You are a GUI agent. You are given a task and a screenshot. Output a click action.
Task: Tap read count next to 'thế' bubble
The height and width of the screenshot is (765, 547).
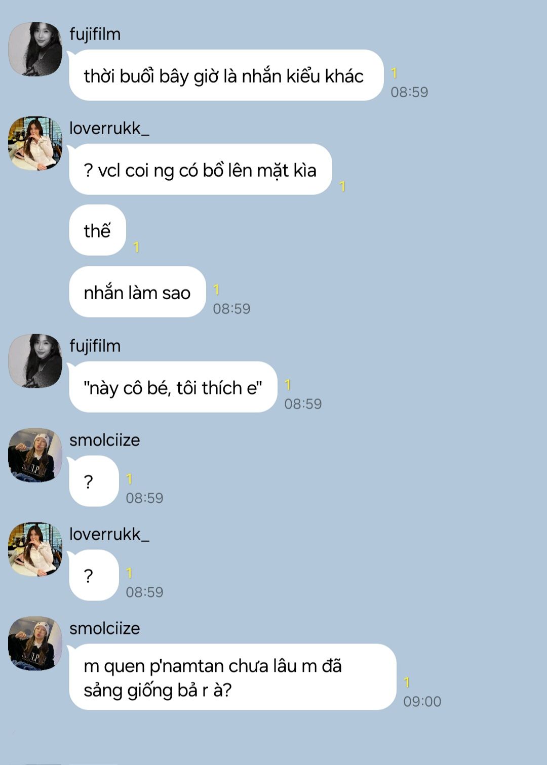136,247
